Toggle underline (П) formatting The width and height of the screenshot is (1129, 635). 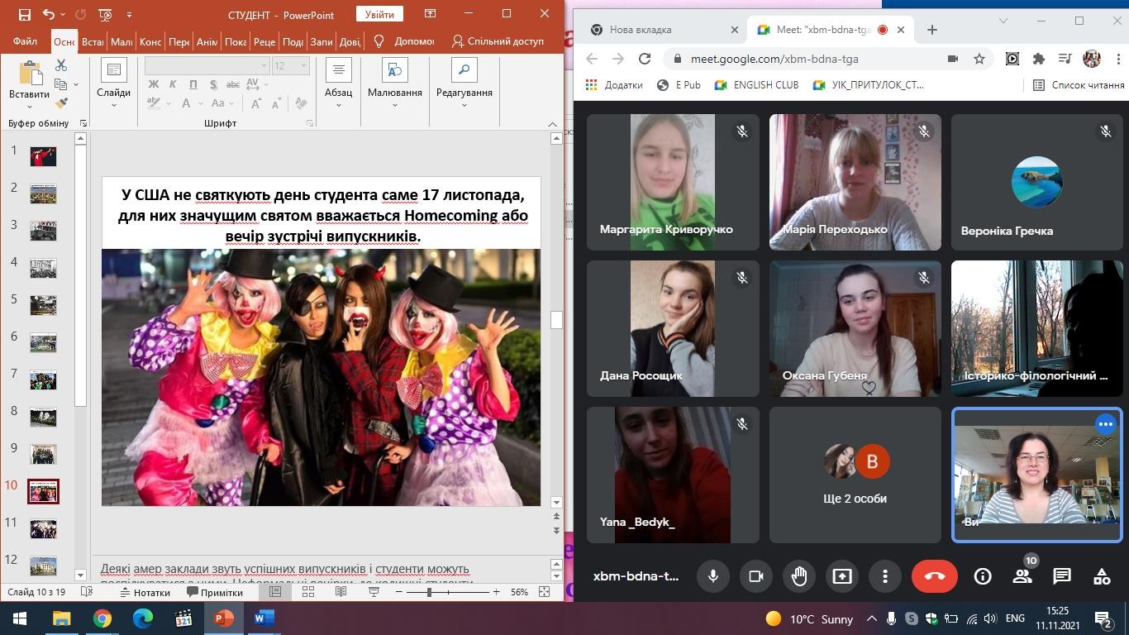coord(193,84)
